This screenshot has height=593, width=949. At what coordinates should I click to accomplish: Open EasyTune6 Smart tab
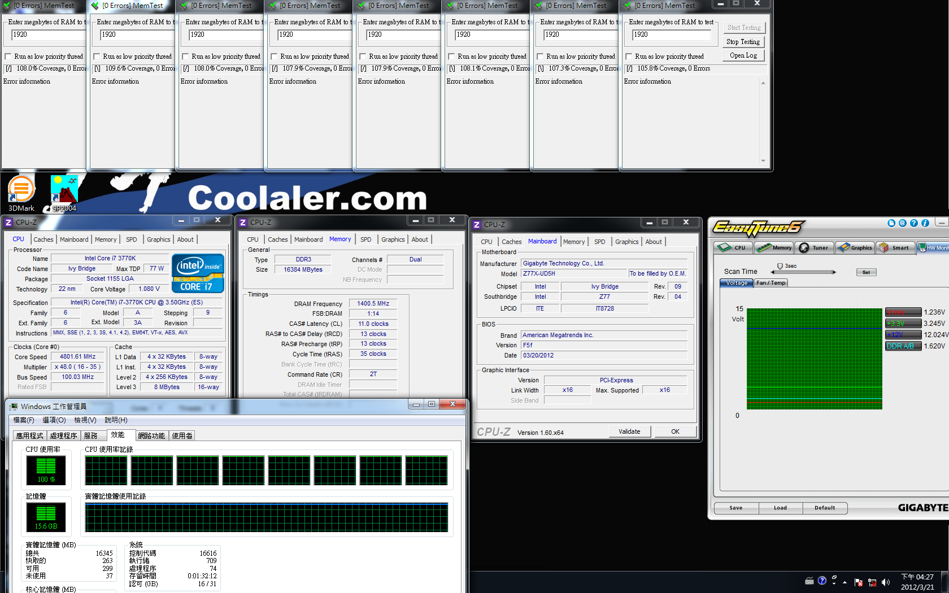tap(895, 247)
